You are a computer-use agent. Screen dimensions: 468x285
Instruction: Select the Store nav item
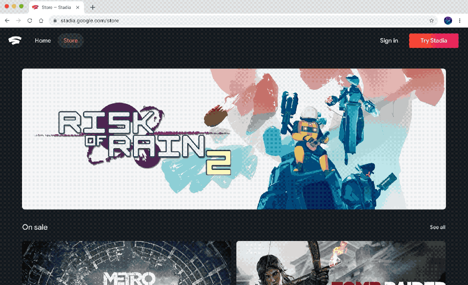pos(71,41)
